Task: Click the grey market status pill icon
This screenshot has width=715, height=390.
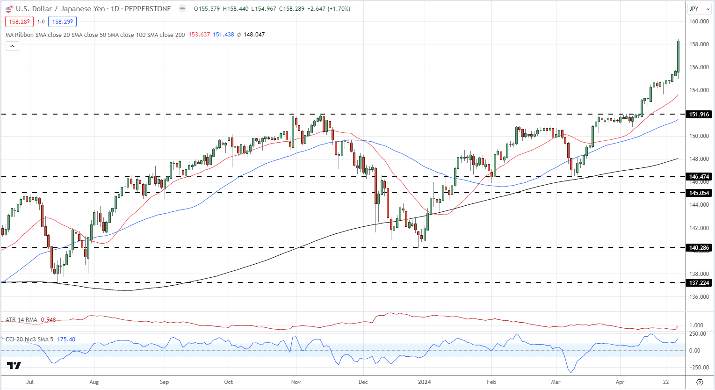Action: 183,9
